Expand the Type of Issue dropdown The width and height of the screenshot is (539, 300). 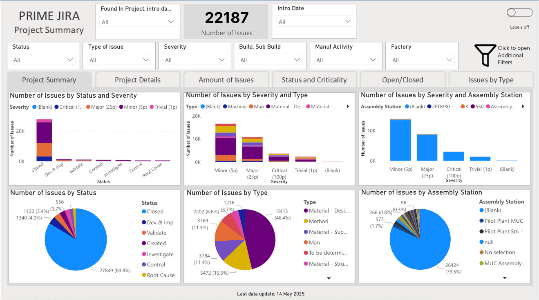pyautogui.click(x=119, y=60)
